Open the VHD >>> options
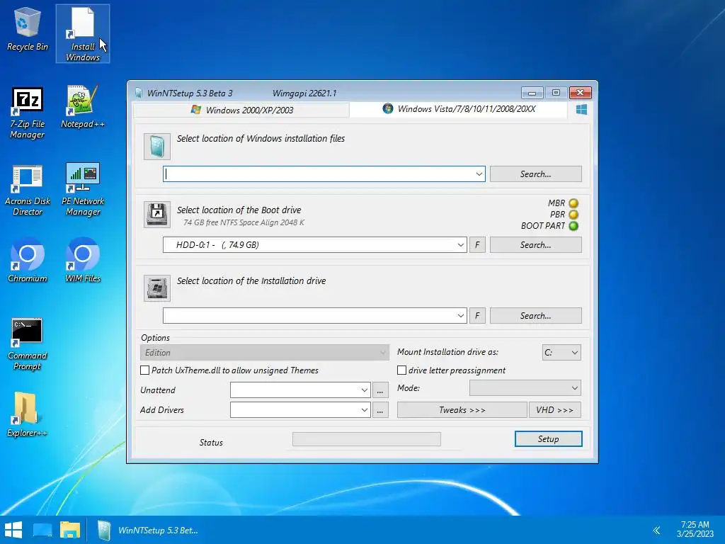 [x=555, y=410]
